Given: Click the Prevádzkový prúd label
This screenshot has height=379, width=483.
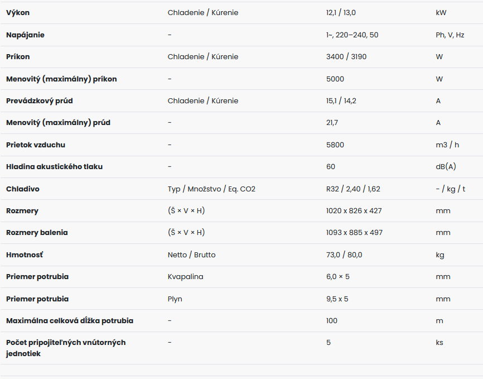Looking at the screenshot, I should [x=40, y=101].
